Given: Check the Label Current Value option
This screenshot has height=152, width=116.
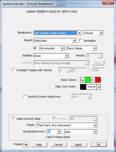Looking at the screenshot, I should tap(14, 118).
